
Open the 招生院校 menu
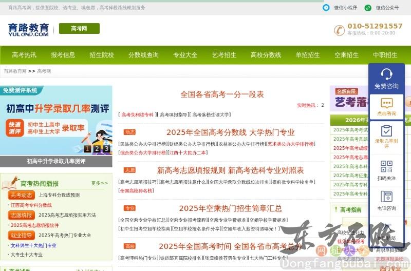102,55
